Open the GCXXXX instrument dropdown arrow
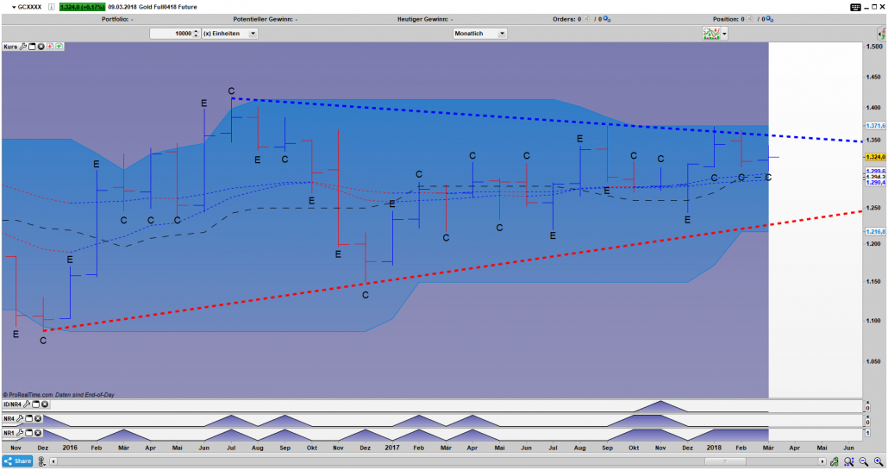This screenshot has width=888, height=470. pos(14,8)
